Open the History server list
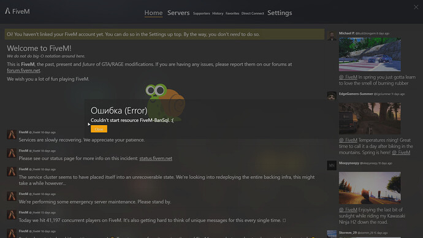The width and height of the screenshot is (423, 238). 218,13
